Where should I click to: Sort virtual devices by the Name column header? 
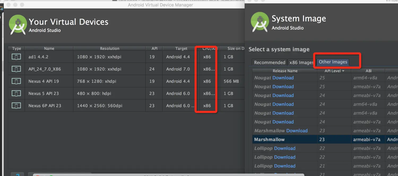(49, 49)
